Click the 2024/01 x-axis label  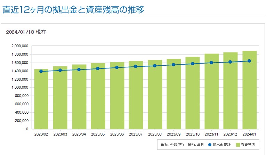(x=249, y=134)
